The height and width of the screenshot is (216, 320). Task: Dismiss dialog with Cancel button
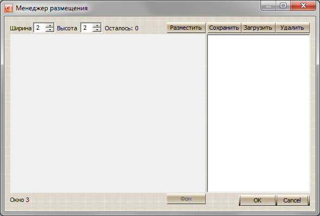[293, 200]
